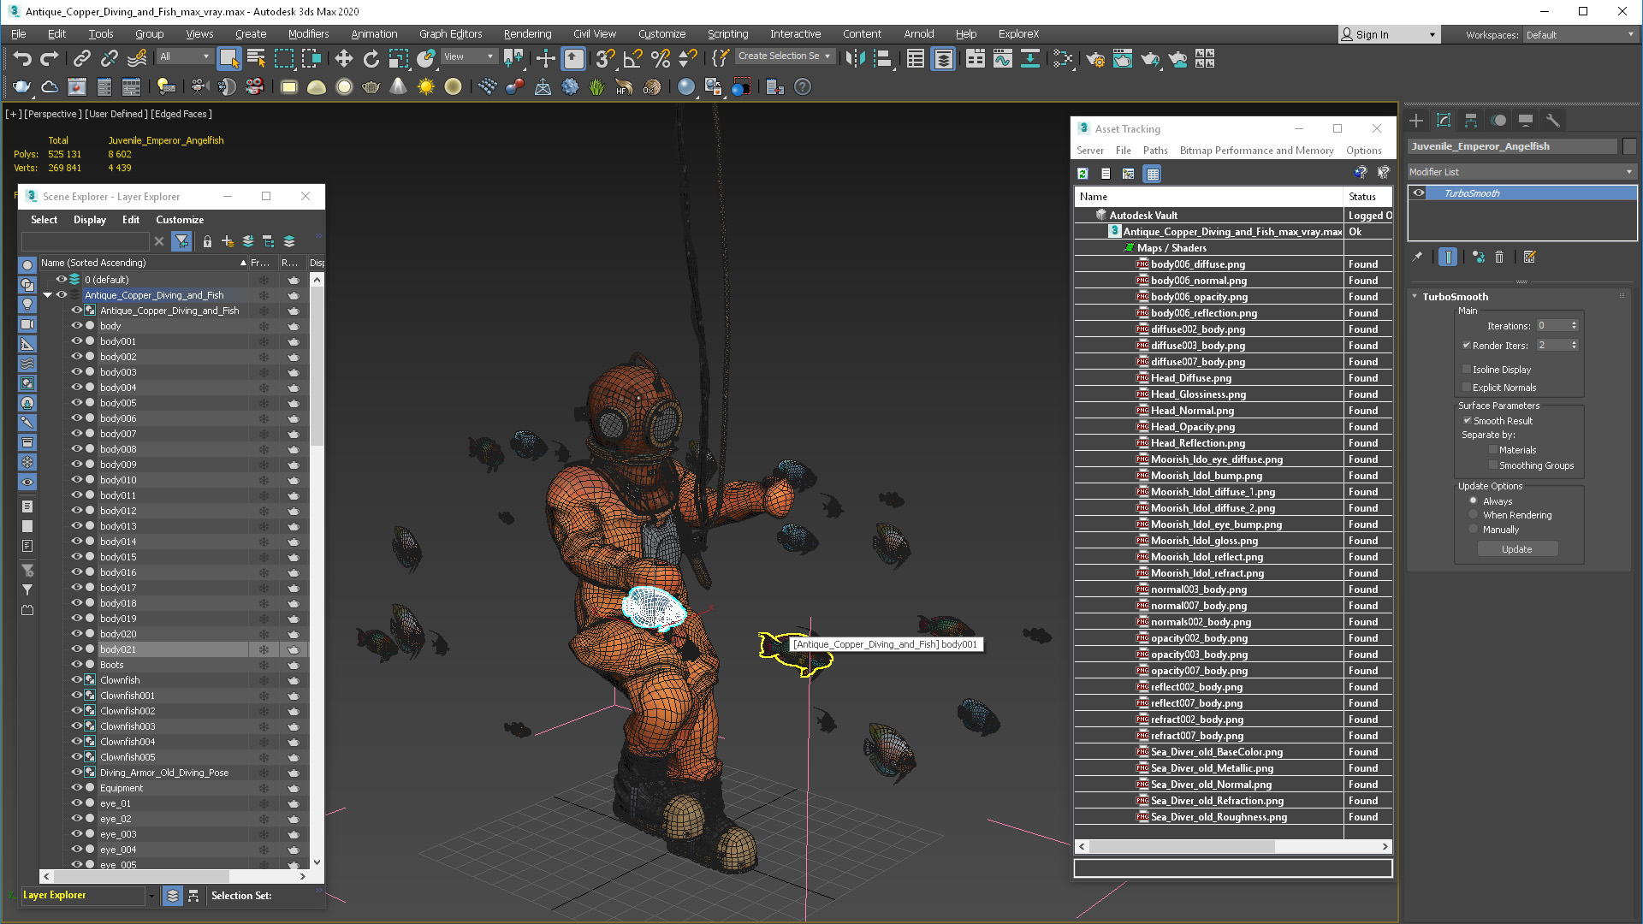Hide the Boots layer item via eye icon
Screen dimensions: 1643x924
click(x=76, y=665)
